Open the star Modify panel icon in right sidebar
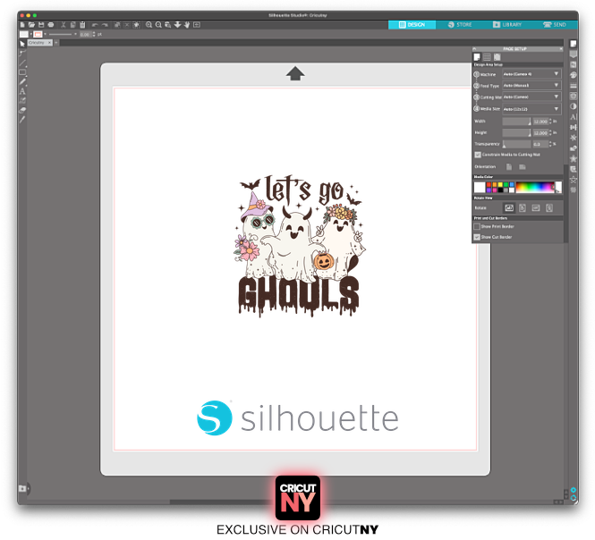 574,158
